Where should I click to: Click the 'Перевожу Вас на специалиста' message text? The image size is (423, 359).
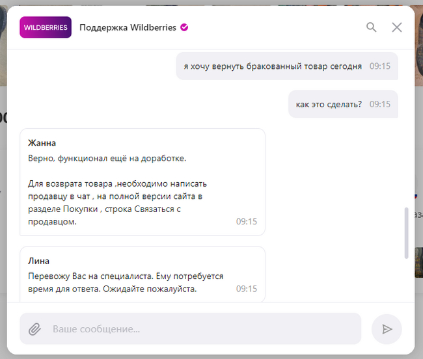126,282
